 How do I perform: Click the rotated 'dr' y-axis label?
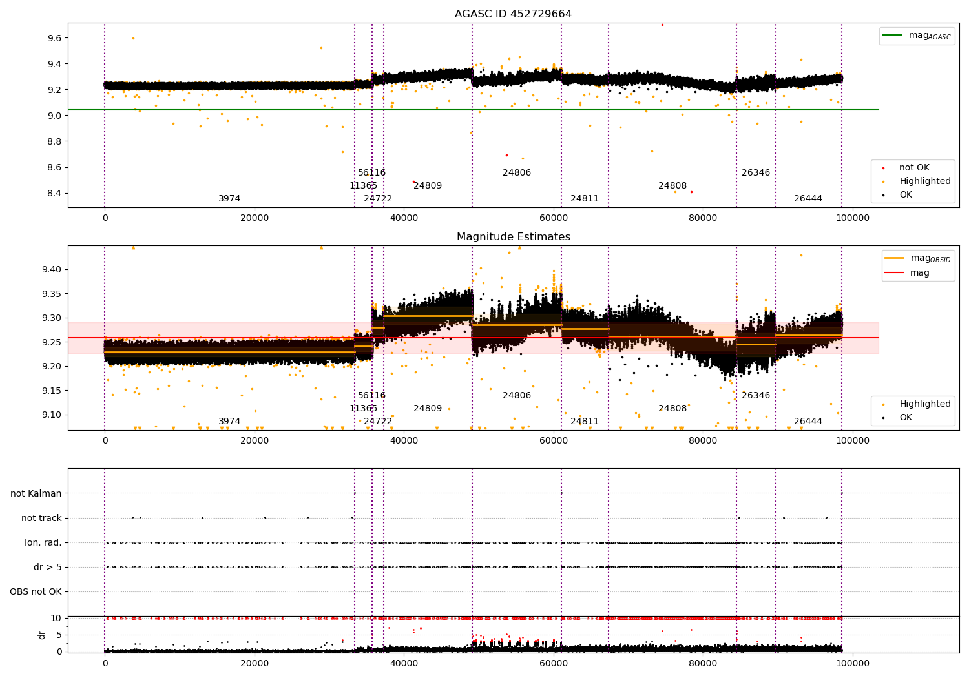pyautogui.click(x=42, y=635)
